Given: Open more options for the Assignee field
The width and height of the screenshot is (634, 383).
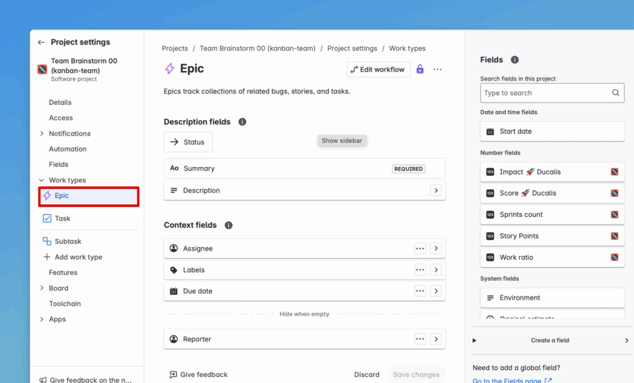Looking at the screenshot, I should click(420, 249).
